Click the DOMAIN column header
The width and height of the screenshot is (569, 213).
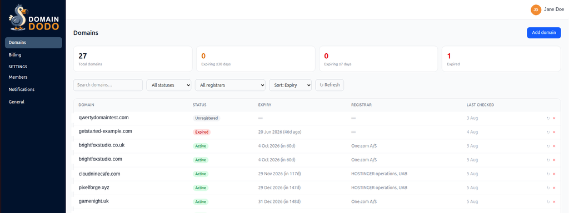tap(86, 105)
